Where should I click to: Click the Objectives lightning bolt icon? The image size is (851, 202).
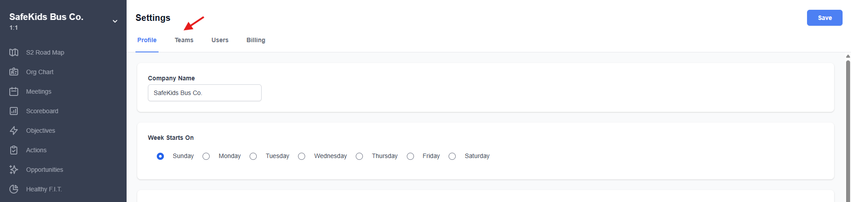point(14,131)
